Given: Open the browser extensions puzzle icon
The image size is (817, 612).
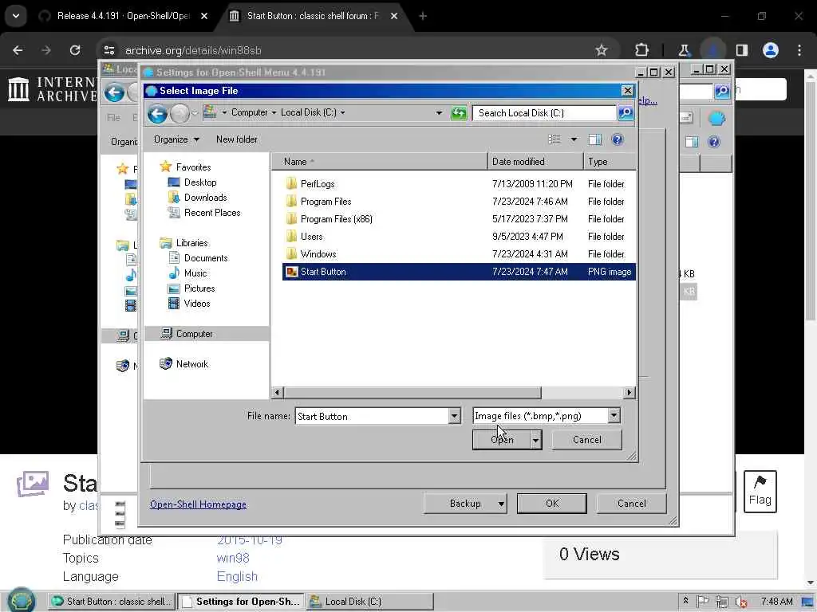Looking at the screenshot, I should tap(642, 50).
